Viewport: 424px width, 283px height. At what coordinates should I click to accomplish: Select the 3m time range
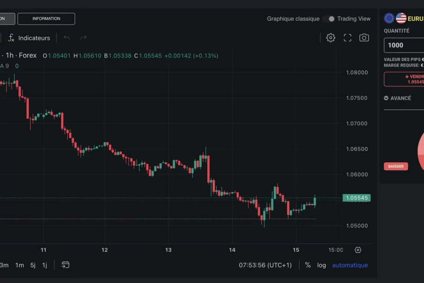tap(4, 265)
